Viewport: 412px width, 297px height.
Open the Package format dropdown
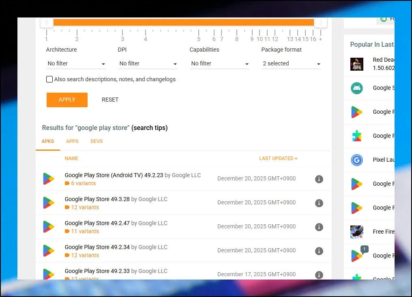click(291, 64)
